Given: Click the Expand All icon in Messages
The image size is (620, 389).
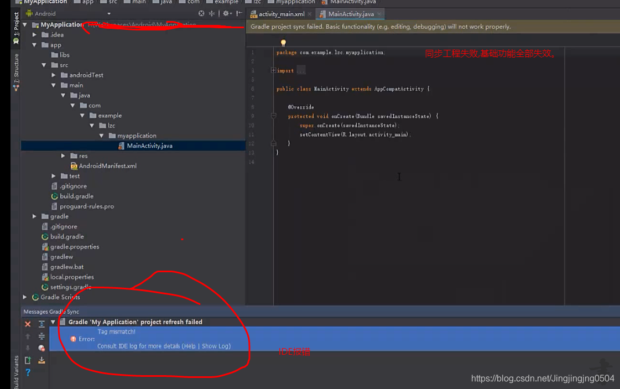Looking at the screenshot, I should pos(41,324).
